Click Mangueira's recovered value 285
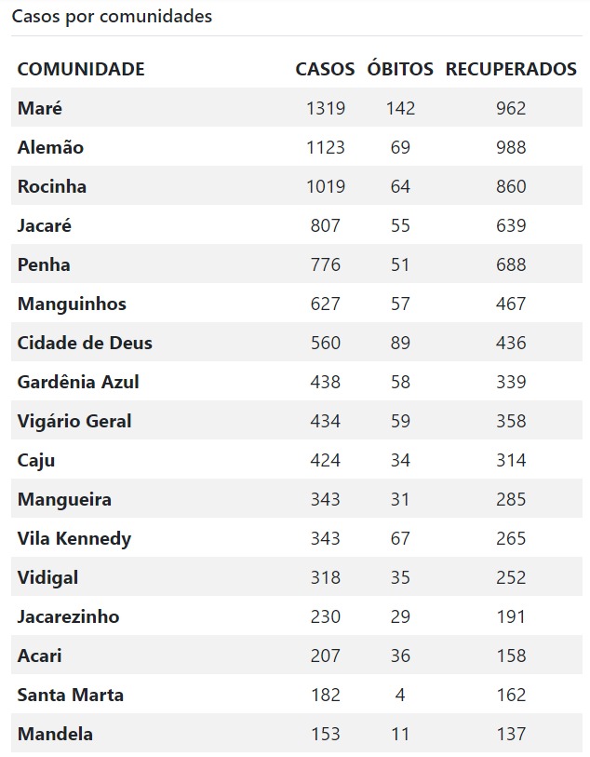 pos(511,499)
